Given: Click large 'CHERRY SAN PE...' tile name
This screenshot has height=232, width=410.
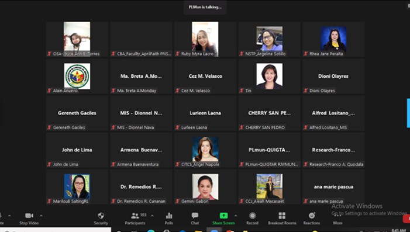Looking at the screenshot, I should pyautogui.click(x=269, y=113).
